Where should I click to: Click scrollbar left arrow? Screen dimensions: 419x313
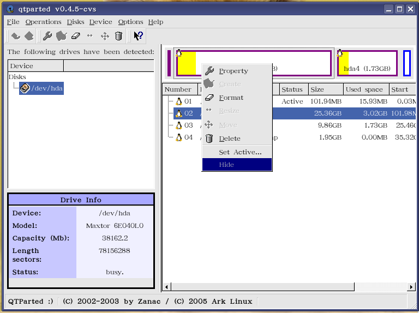[x=167, y=287]
